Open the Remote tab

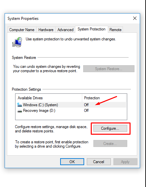[115, 30]
